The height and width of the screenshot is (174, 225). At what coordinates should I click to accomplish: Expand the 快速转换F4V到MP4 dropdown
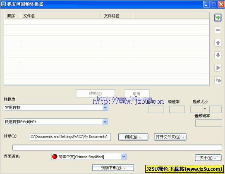pyautogui.click(x=105, y=122)
